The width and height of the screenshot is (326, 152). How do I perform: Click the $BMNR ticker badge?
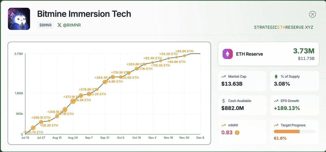tap(45, 25)
